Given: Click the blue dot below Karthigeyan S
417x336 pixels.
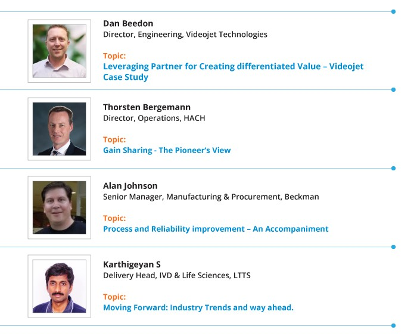Looking at the screenshot, I should 393,325.
